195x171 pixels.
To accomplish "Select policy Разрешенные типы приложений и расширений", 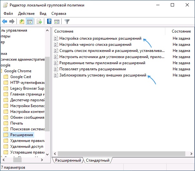I will pos(102,63).
